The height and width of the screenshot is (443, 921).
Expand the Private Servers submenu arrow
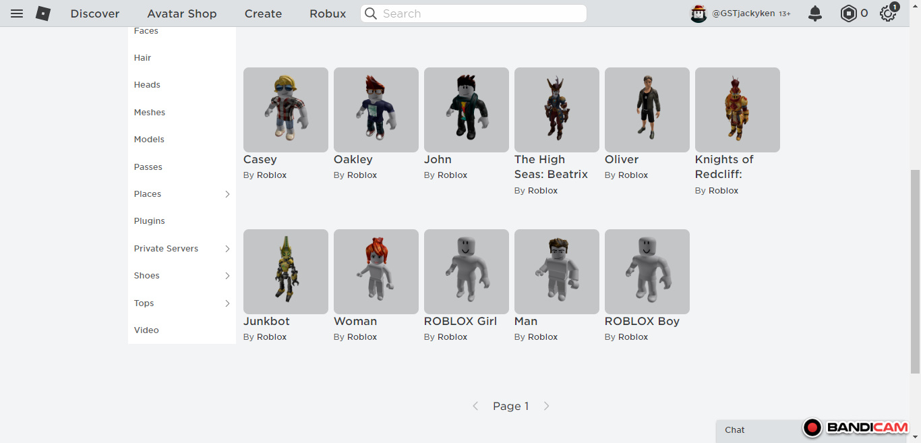pos(227,249)
